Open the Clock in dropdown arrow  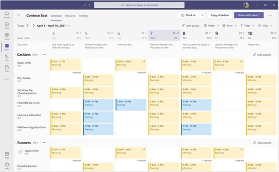pos(202,15)
